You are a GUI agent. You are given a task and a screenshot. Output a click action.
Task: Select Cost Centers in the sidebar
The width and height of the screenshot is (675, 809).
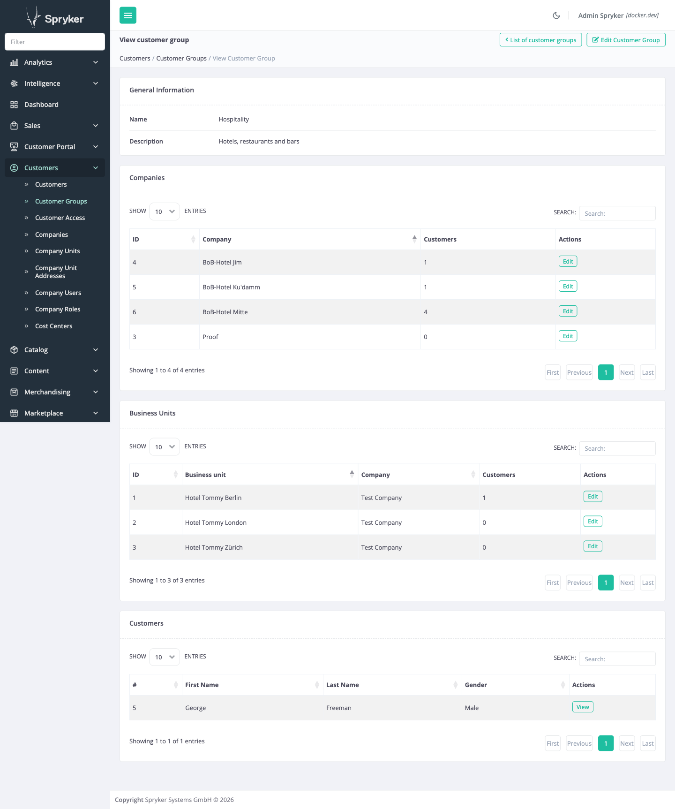[54, 326]
